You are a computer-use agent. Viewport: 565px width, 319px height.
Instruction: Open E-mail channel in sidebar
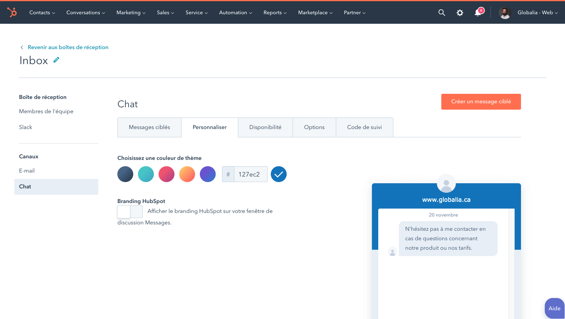[x=27, y=171]
